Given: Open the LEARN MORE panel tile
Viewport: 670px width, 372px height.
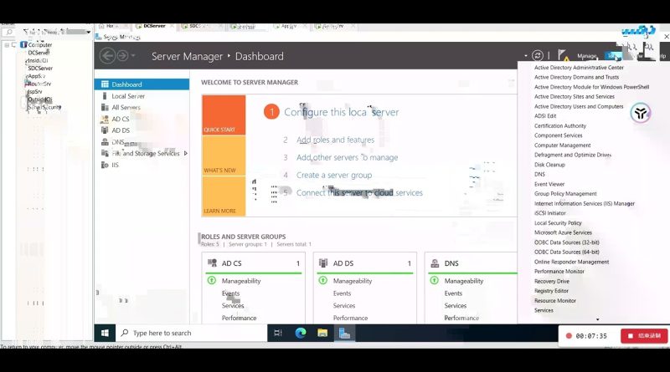Looking at the screenshot, I should (224, 196).
